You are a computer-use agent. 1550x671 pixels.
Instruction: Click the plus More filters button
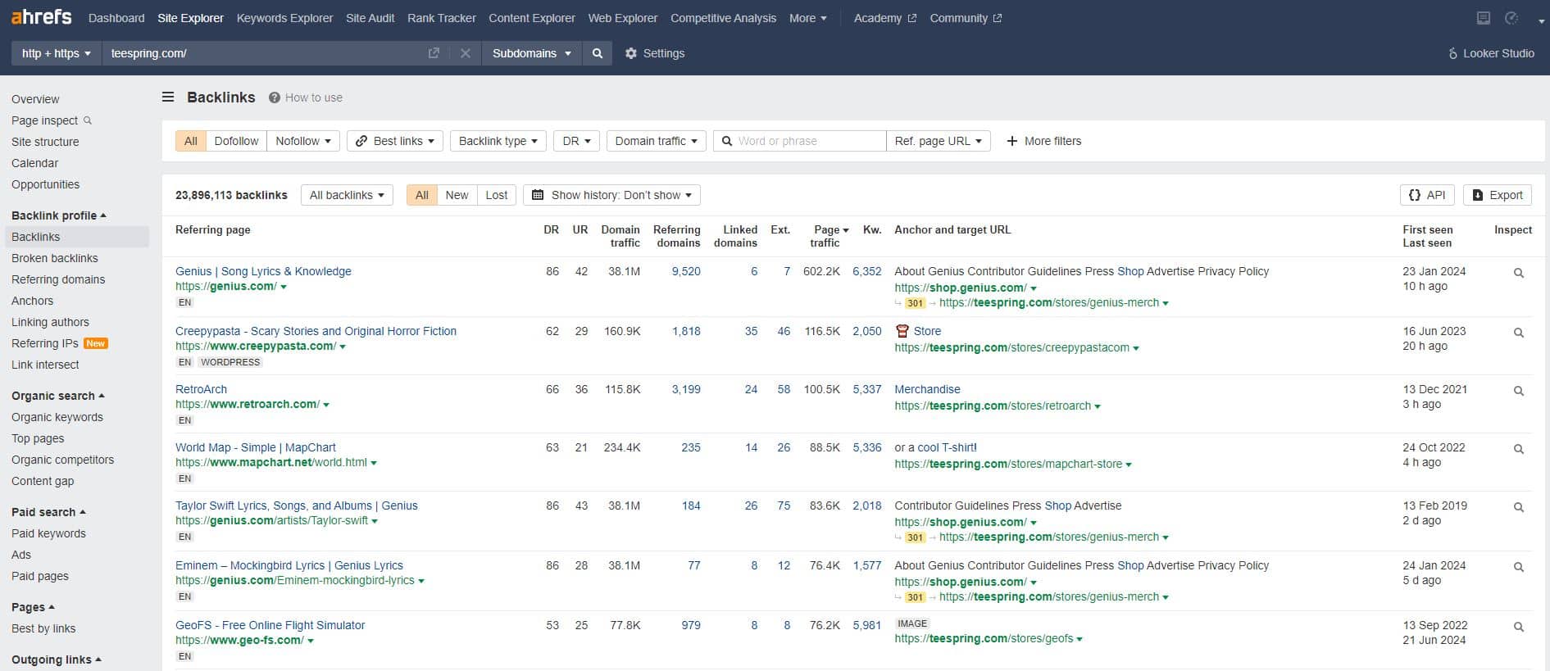1043,141
